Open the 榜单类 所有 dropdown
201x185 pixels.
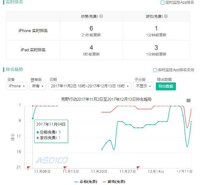(x=38, y=86)
